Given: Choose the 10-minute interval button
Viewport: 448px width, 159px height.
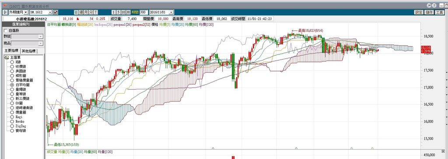Looking at the screenshot, I should (x=123, y=12).
